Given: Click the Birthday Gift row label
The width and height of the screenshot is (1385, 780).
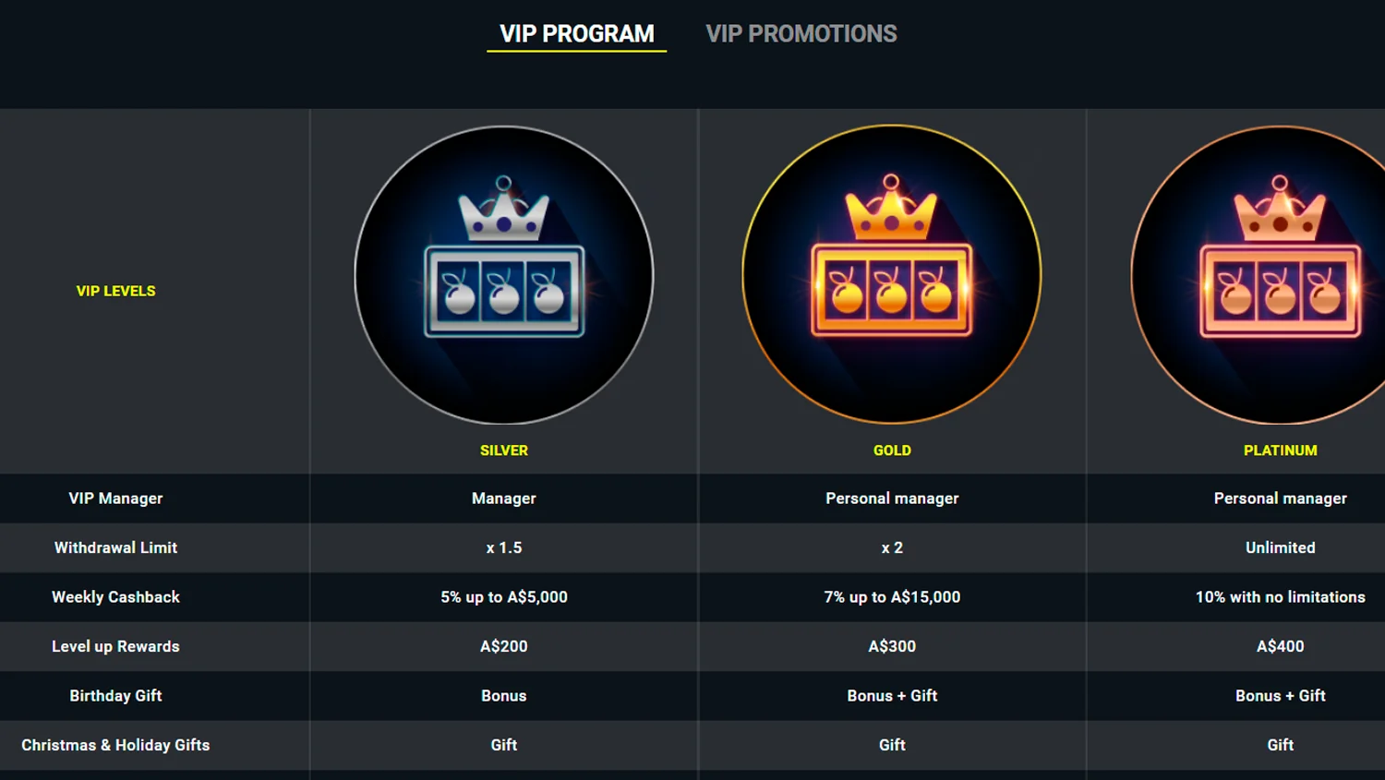Looking at the screenshot, I should (116, 696).
